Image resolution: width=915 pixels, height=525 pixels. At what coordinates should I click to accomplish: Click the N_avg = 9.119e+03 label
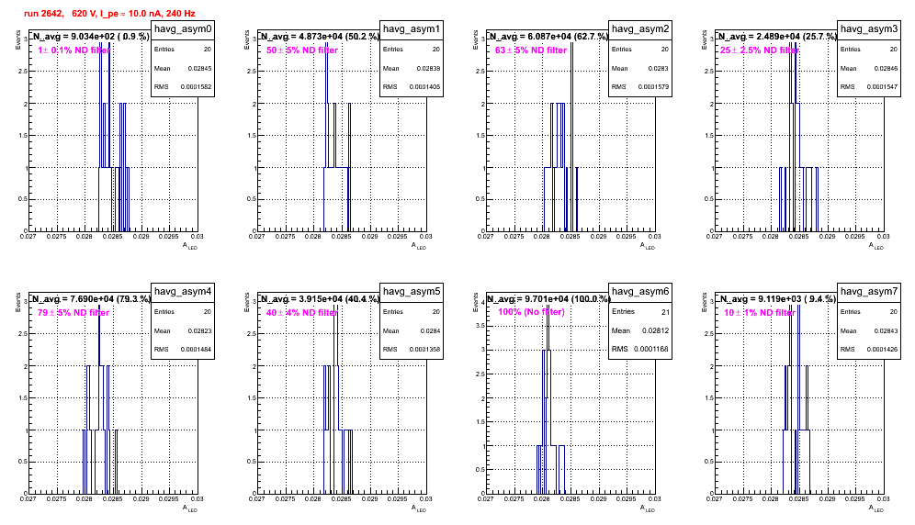(x=777, y=299)
